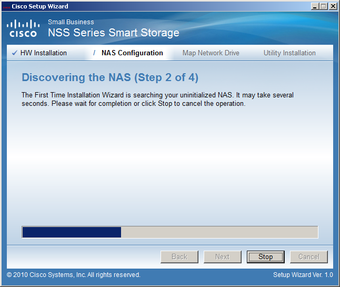This screenshot has width=340, height=287.
Task: Click the Cisco Systems copyright notice
Action: pos(74,275)
